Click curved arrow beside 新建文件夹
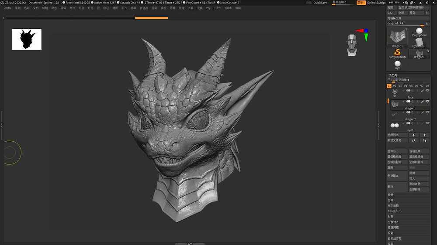The height and width of the screenshot is (245, 437). (413, 140)
